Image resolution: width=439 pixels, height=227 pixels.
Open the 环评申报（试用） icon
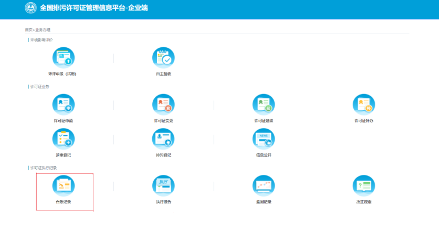(x=63, y=57)
